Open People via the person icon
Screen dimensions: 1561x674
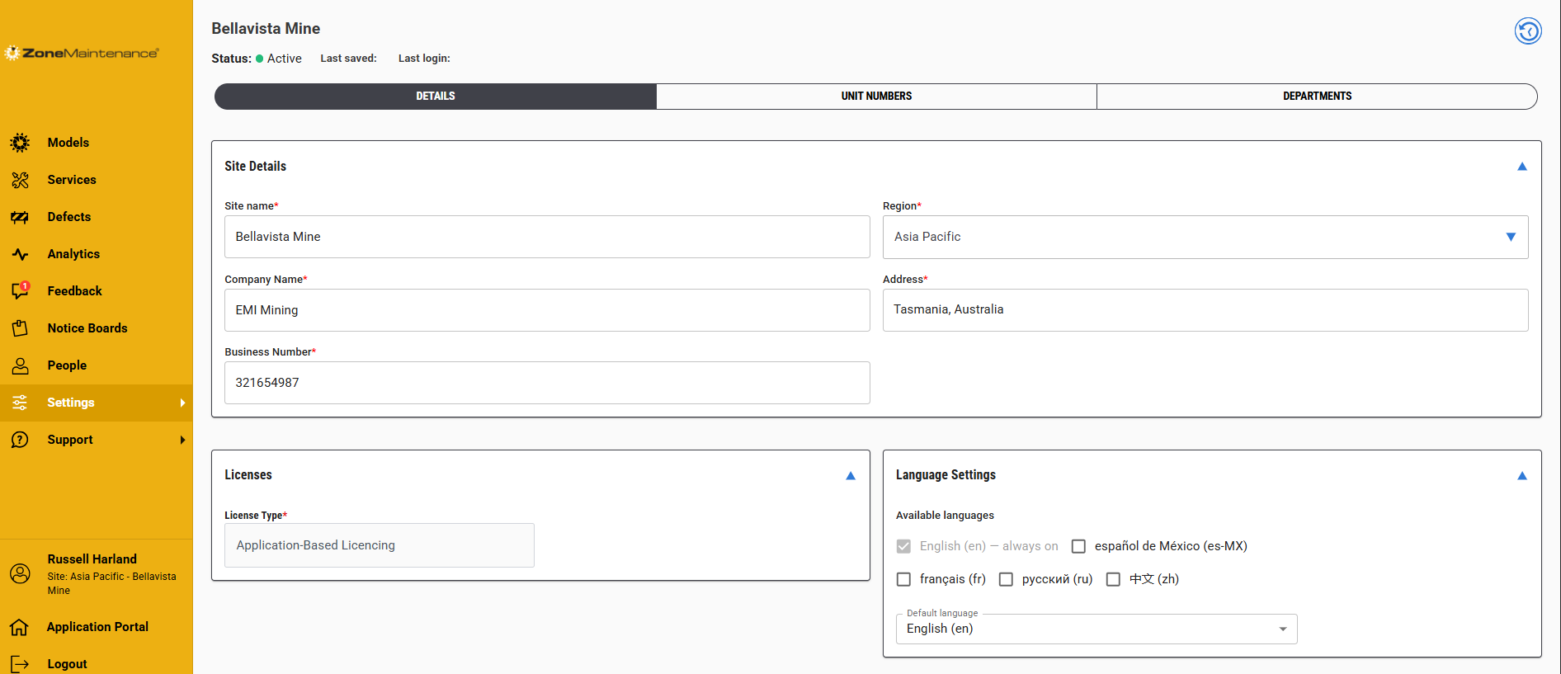(20, 365)
